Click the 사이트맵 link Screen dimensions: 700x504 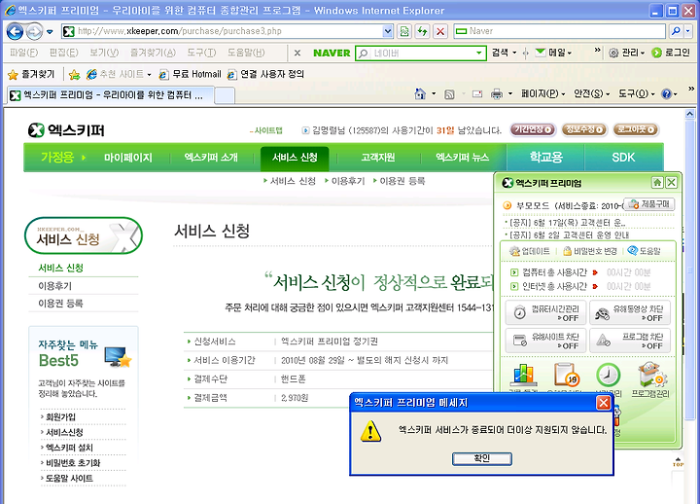coord(266,130)
